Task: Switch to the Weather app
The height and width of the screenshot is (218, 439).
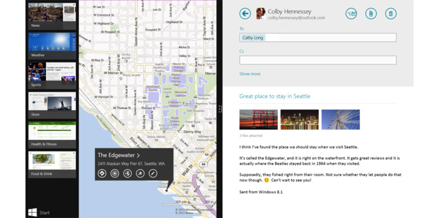Action: tap(52, 46)
